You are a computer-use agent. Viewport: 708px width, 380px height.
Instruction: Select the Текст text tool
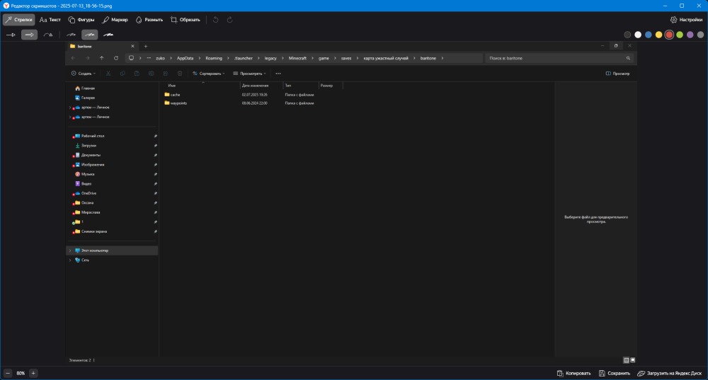coord(50,20)
